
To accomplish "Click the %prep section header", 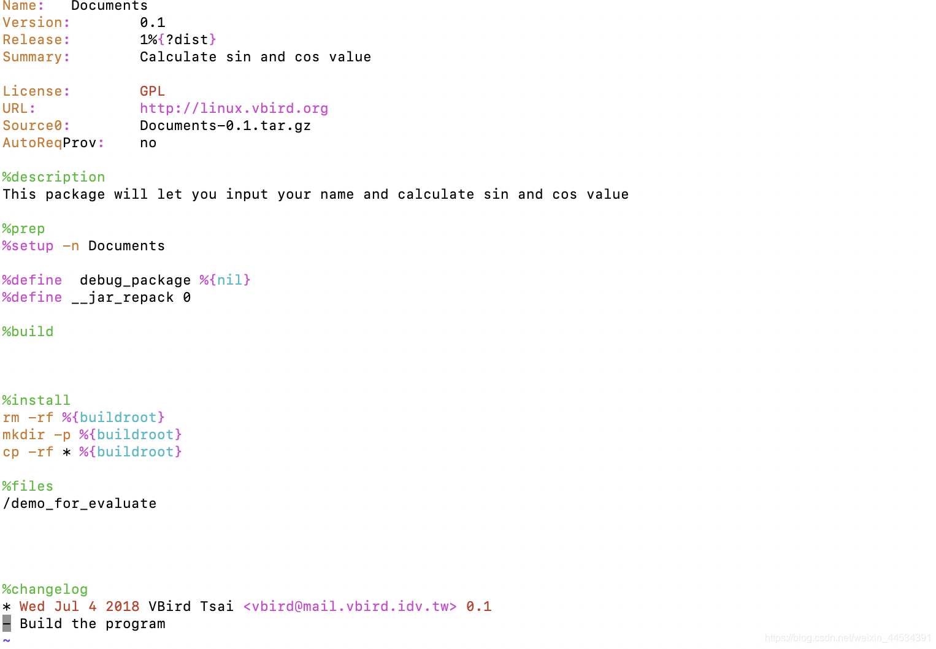I will pos(23,229).
